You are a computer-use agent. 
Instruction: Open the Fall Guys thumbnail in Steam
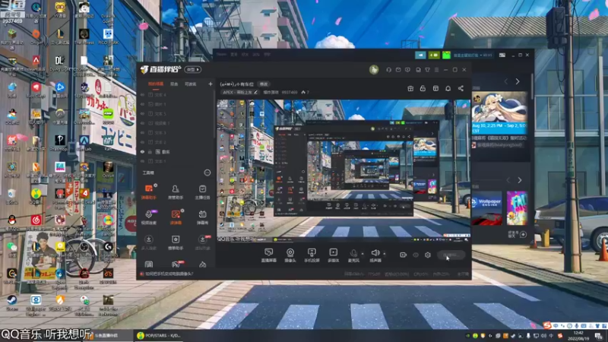coord(517,208)
